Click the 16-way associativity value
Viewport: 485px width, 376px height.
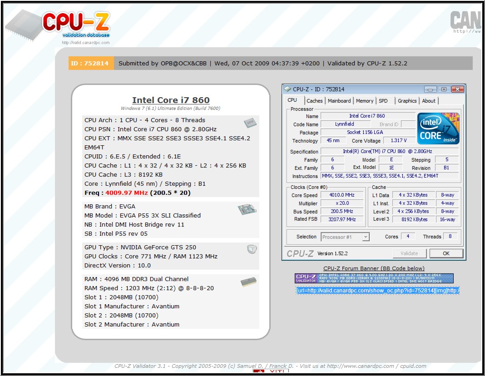[x=448, y=219]
